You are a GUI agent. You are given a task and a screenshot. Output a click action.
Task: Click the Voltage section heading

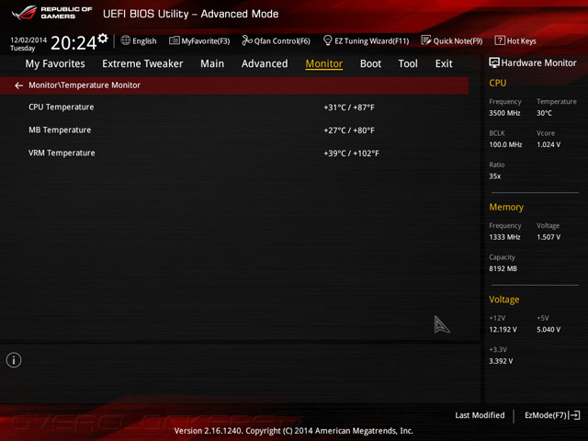click(504, 300)
